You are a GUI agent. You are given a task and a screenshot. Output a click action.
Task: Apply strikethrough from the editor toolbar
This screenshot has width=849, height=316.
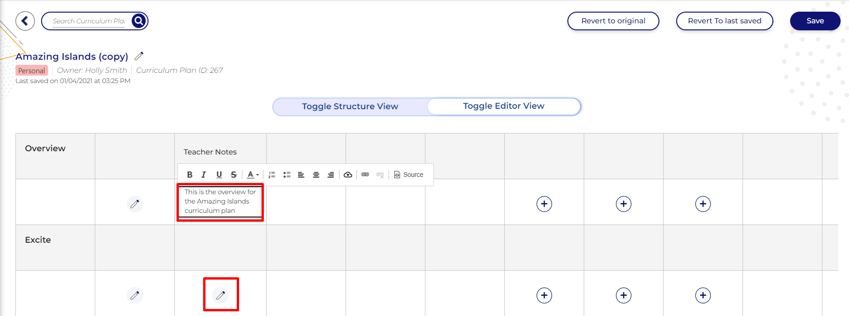(233, 175)
